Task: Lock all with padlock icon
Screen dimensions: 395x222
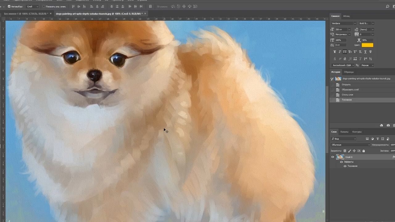Action: coord(364,151)
